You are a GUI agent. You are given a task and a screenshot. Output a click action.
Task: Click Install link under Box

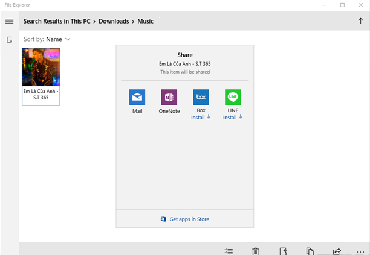201,118
